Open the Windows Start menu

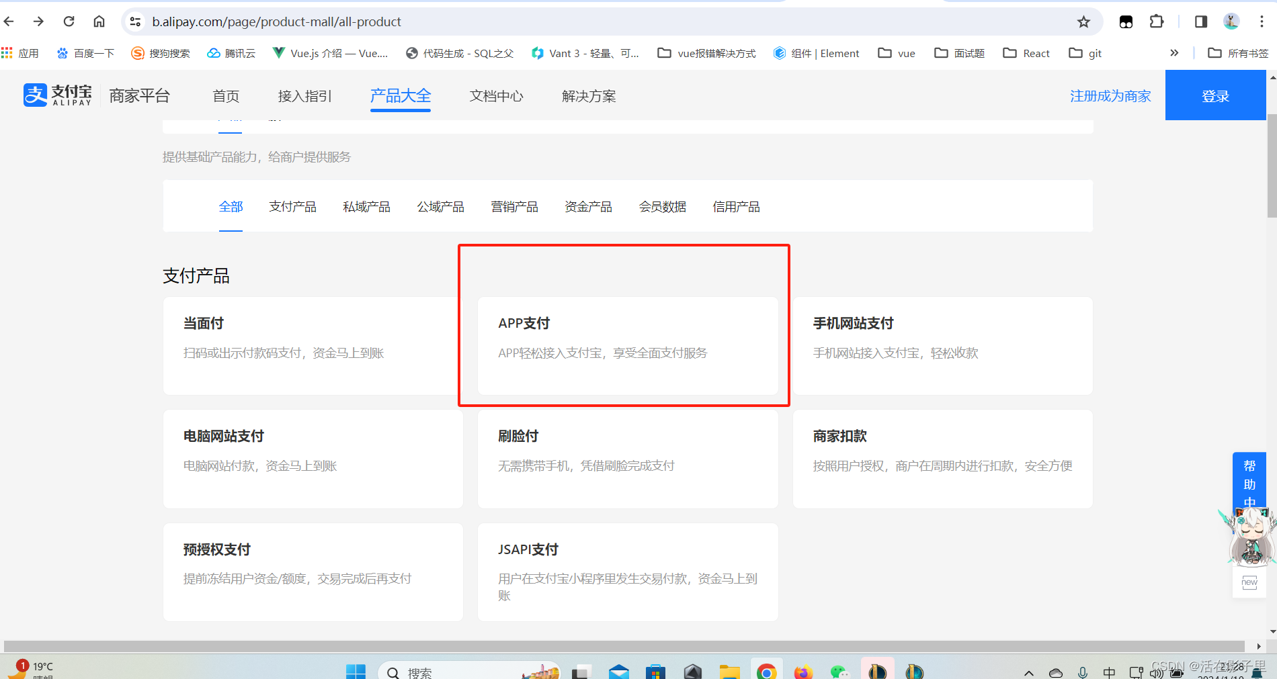pyautogui.click(x=356, y=672)
